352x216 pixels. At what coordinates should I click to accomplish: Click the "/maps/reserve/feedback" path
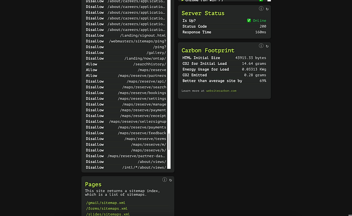[142, 133]
